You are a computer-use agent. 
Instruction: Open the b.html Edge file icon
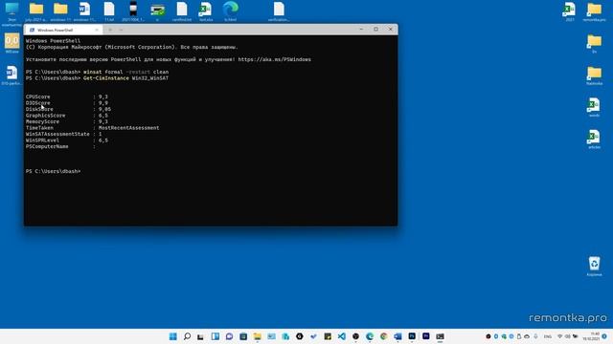point(230,11)
